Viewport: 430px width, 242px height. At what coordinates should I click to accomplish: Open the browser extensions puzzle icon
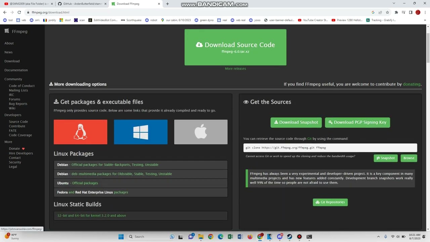(x=396, y=12)
